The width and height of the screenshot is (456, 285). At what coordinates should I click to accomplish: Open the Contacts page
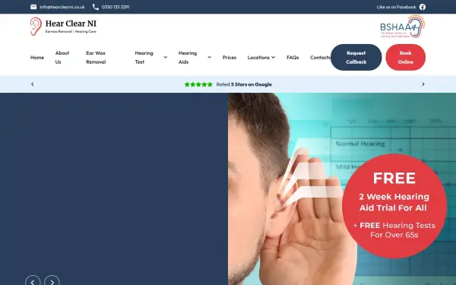[320, 58]
